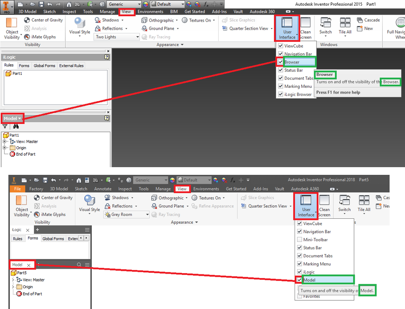This screenshot has height=309, width=405.
Task: Click the Open folder icon in Inventor 2015 toolbar
Action: click(x=32, y=4)
